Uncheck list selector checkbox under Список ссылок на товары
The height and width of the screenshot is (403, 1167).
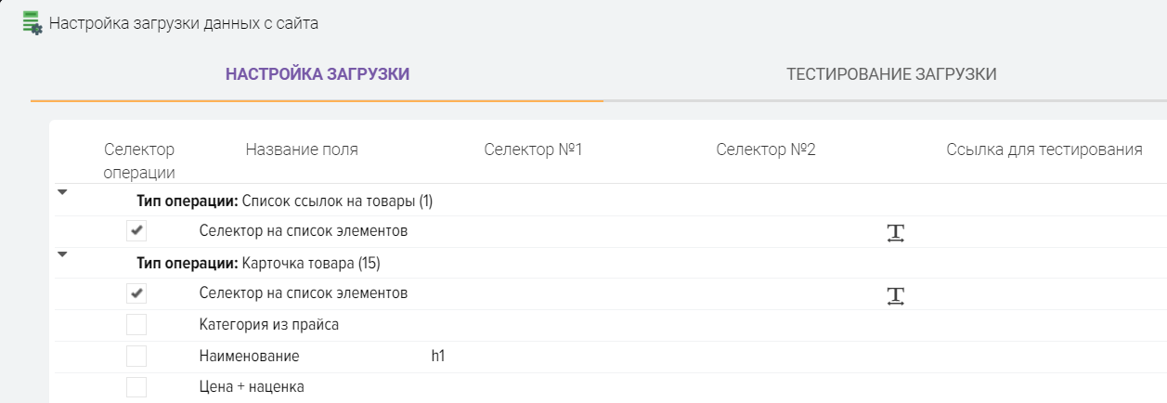pos(136,231)
